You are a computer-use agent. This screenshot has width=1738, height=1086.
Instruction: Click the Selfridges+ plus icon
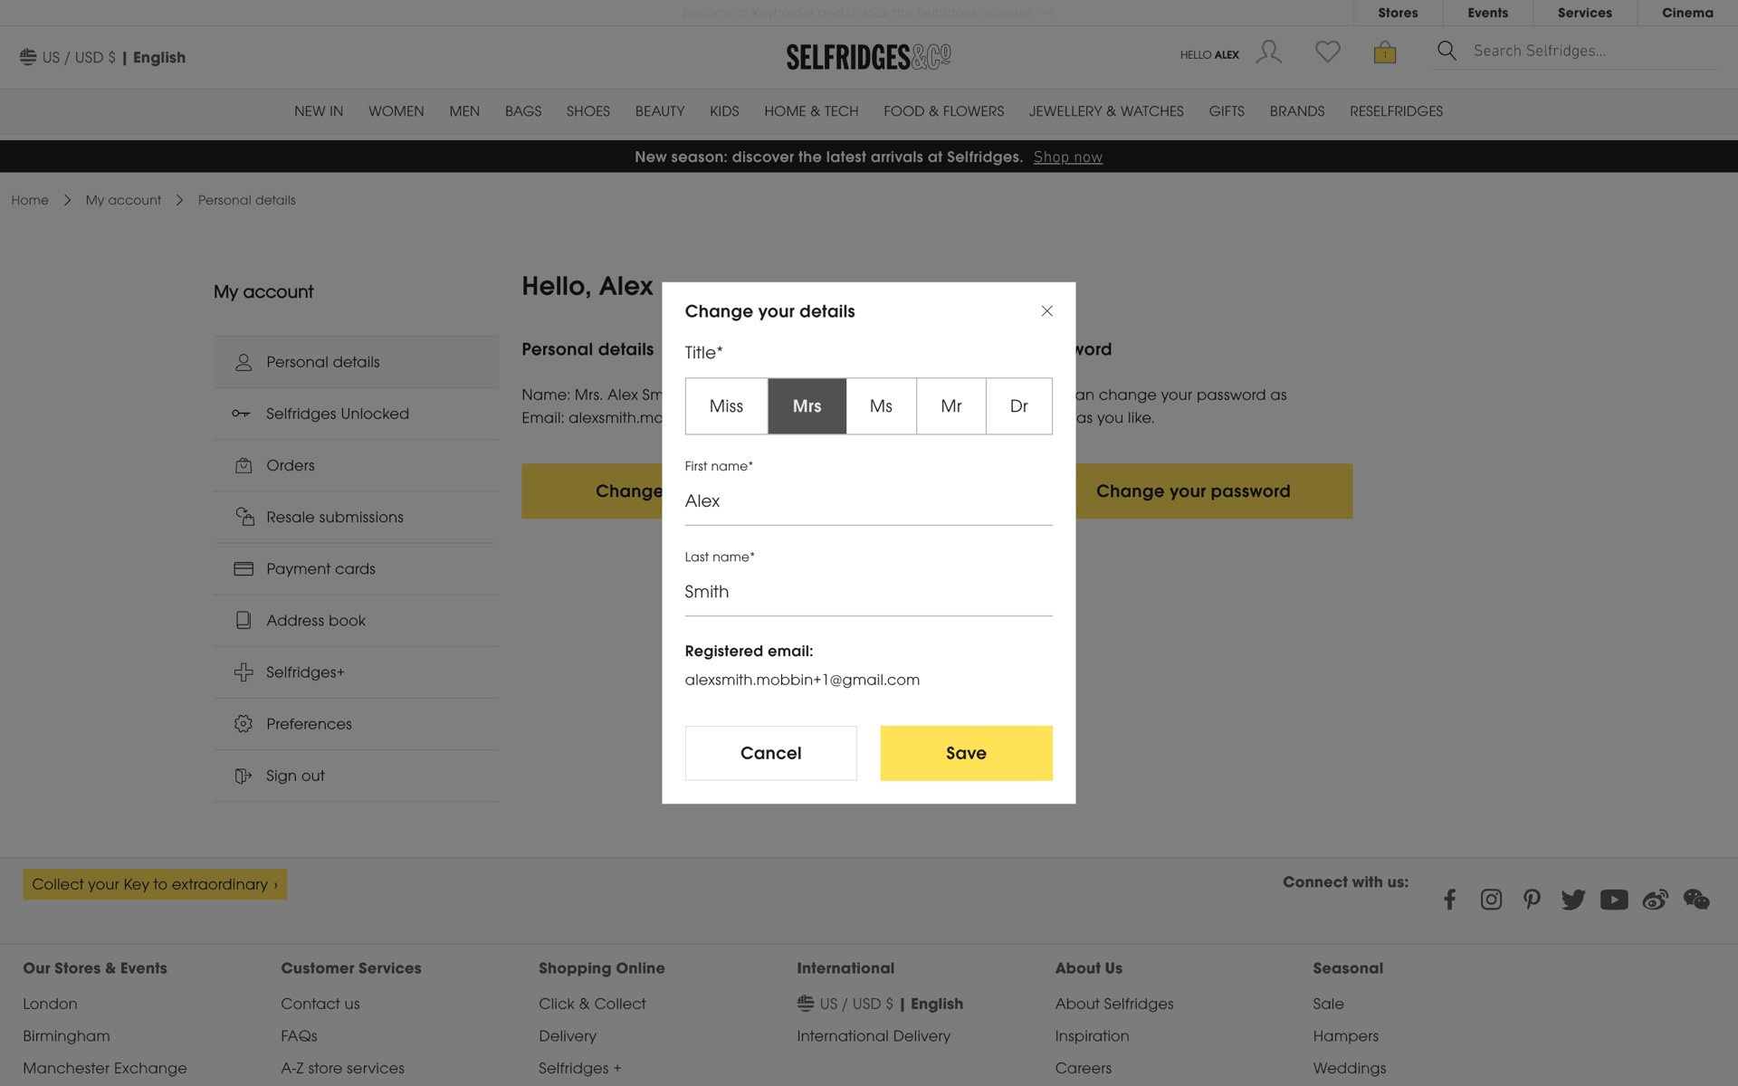click(x=244, y=672)
